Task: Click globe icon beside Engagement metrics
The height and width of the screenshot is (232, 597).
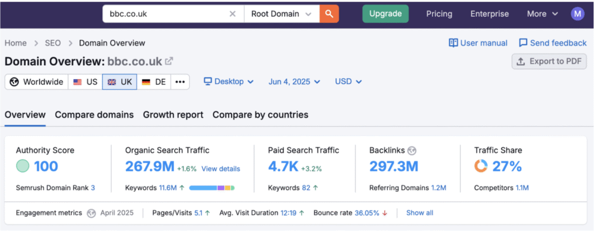Action: point(91,213)
